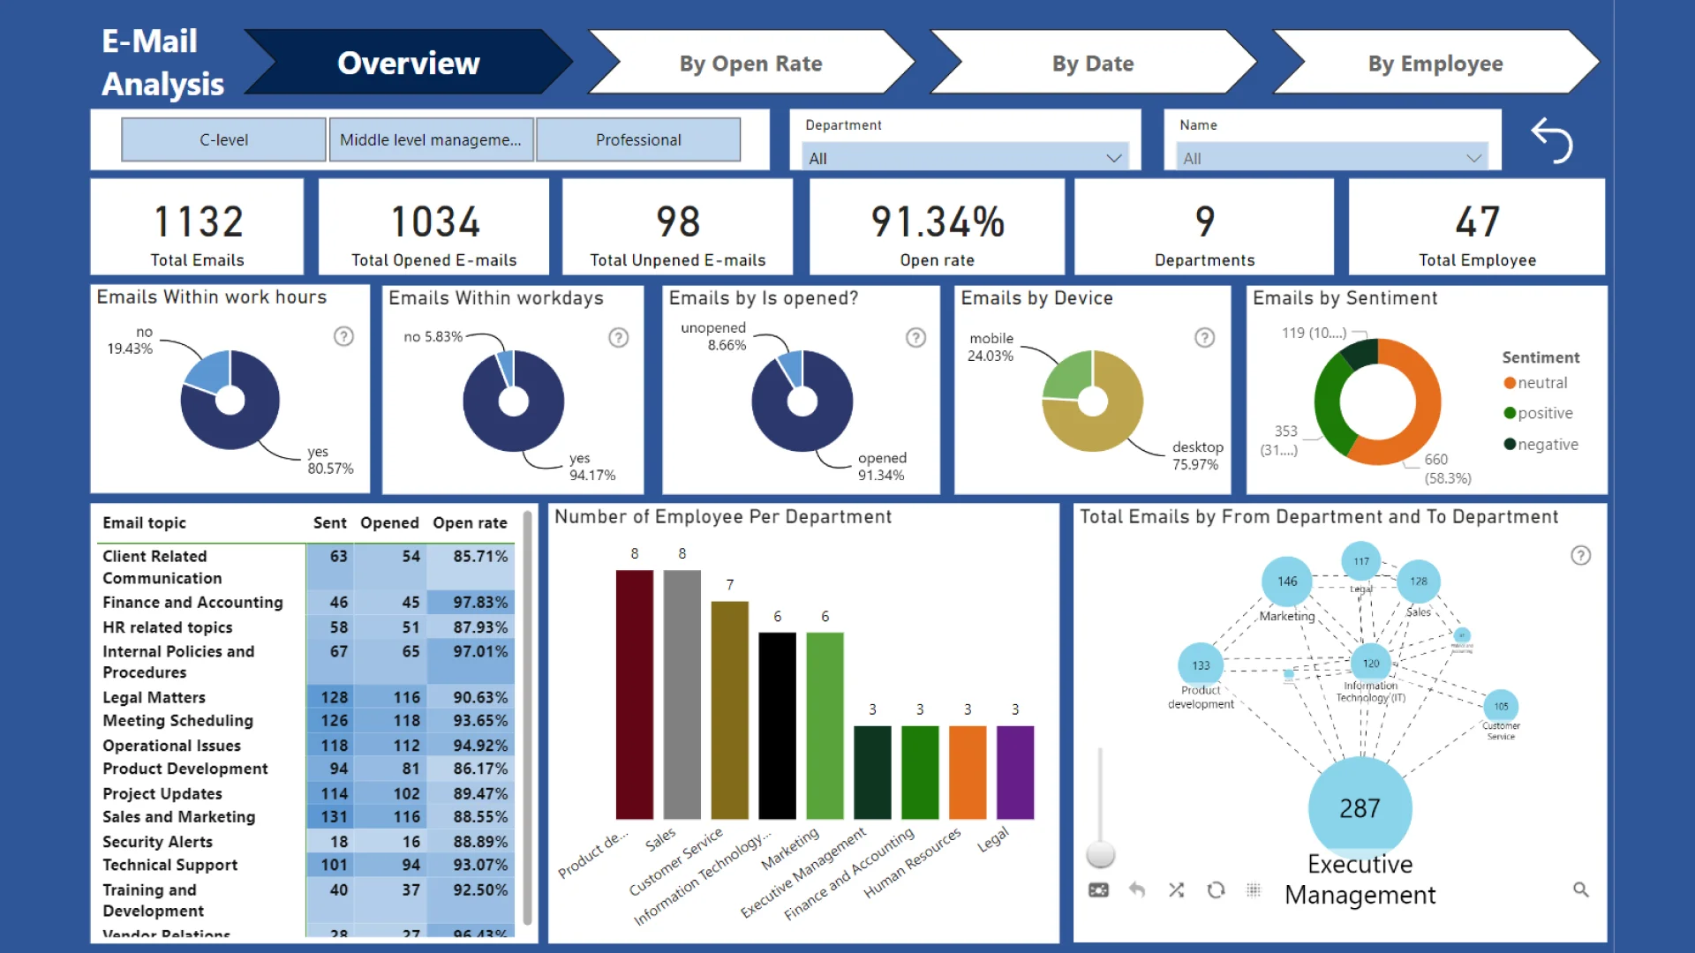Click the email topic table scrollbar
Screen dimensions: 1695x953
click(x=527, y=717)
